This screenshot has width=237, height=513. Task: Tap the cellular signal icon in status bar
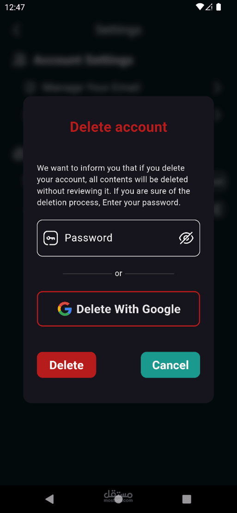click(x=209, y=7)
